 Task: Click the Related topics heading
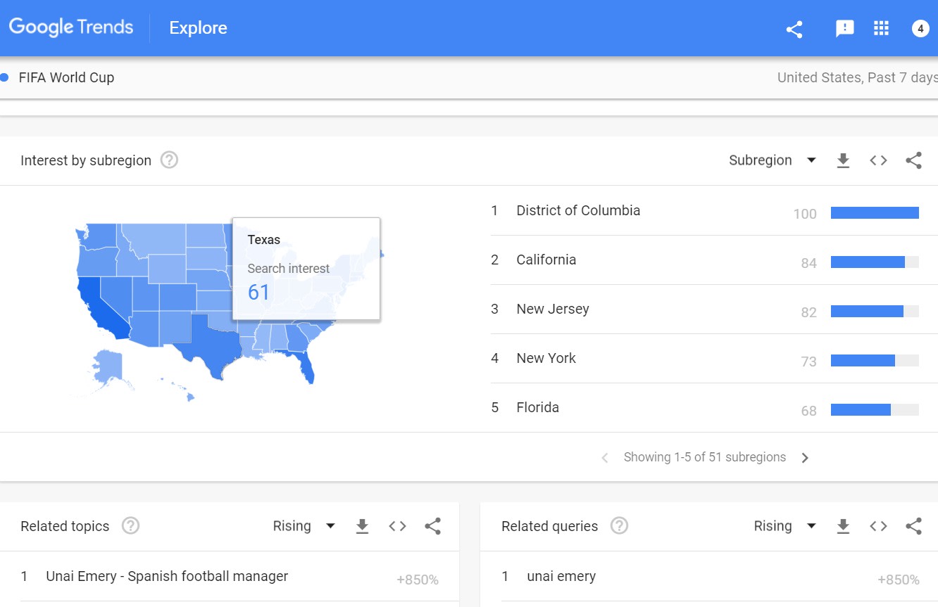65,526
